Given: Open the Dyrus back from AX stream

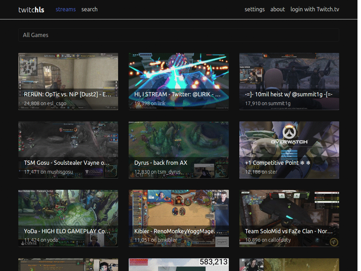Looking at the screenshot, I should 179,150.
